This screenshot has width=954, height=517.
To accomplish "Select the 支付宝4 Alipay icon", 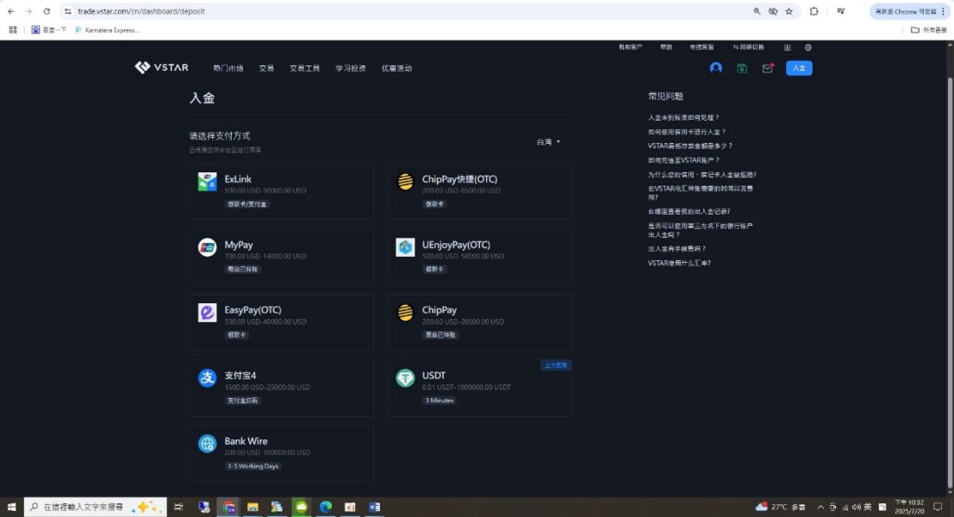I will (x=207, y=377).
